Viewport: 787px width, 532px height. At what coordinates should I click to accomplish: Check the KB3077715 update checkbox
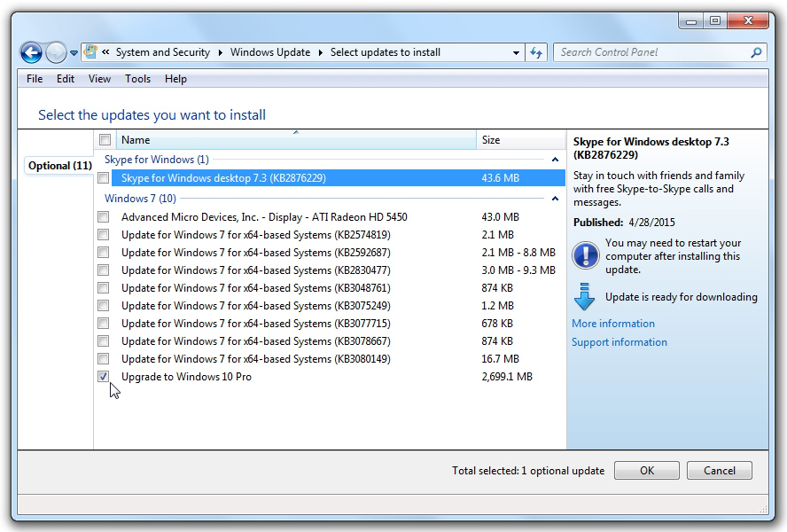(x=104, y=324)
